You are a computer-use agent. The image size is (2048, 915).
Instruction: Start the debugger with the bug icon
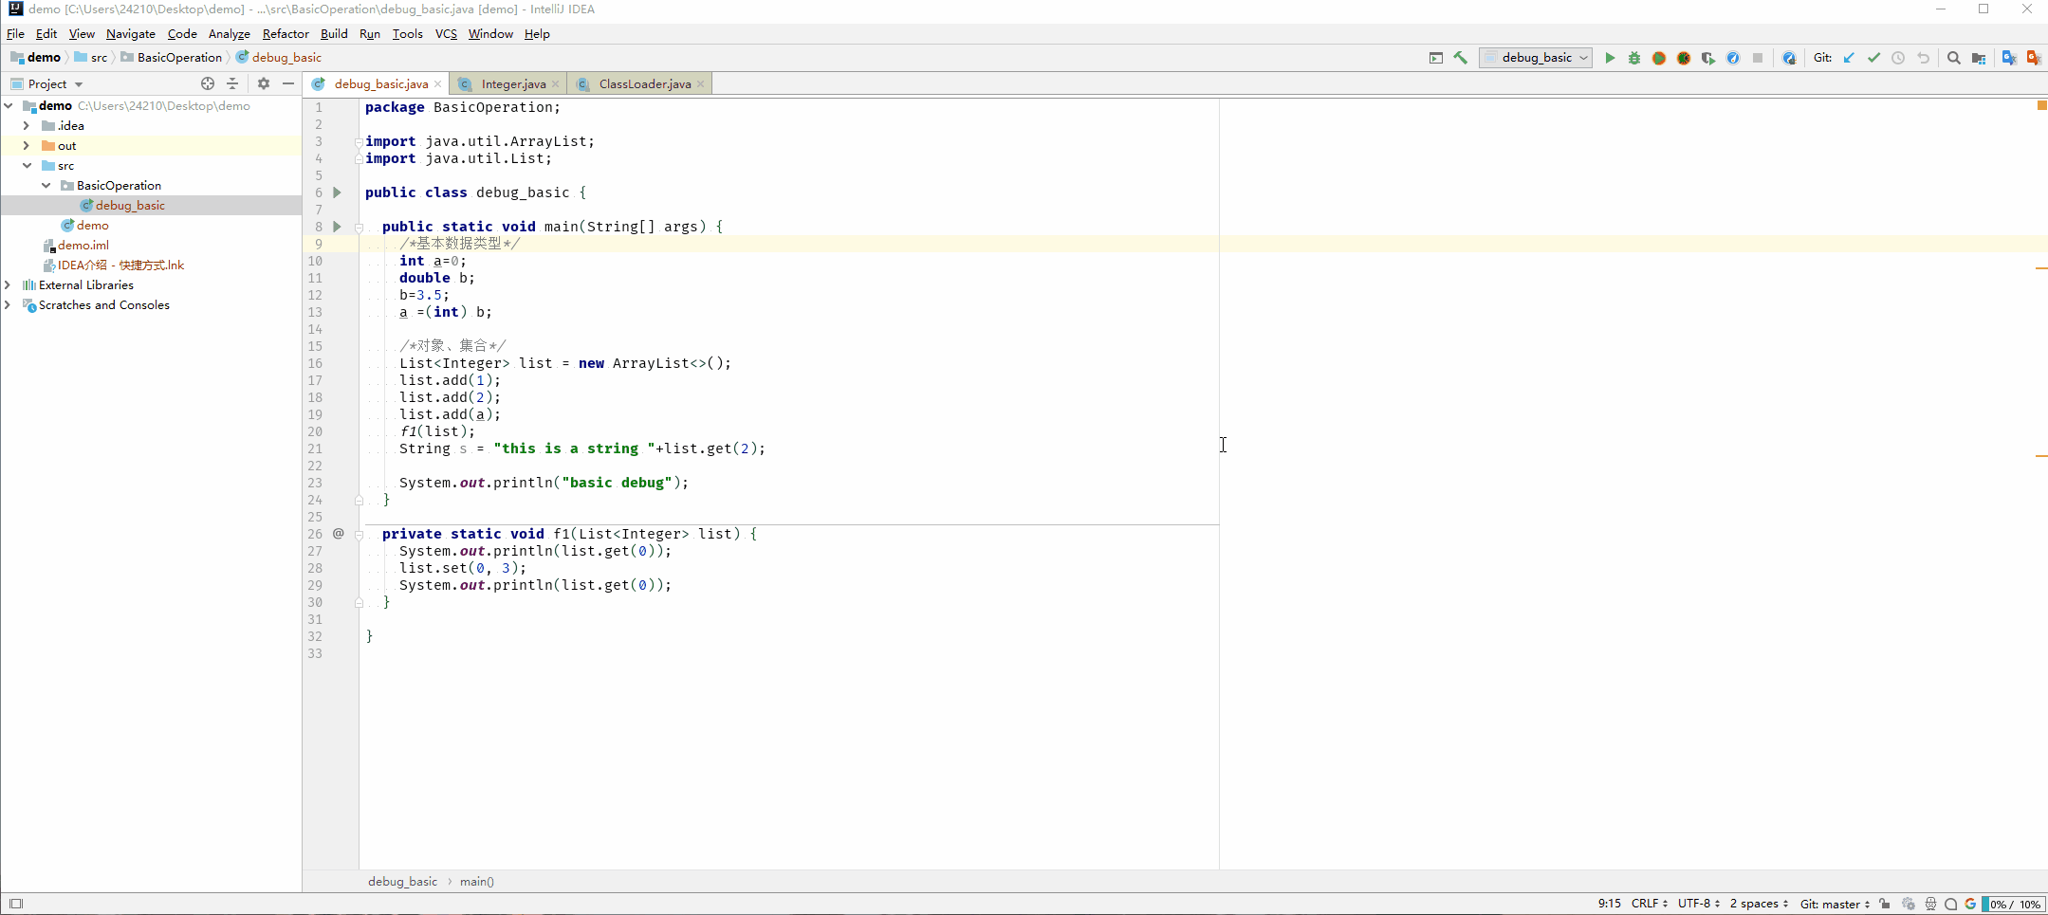(1633, 57)
